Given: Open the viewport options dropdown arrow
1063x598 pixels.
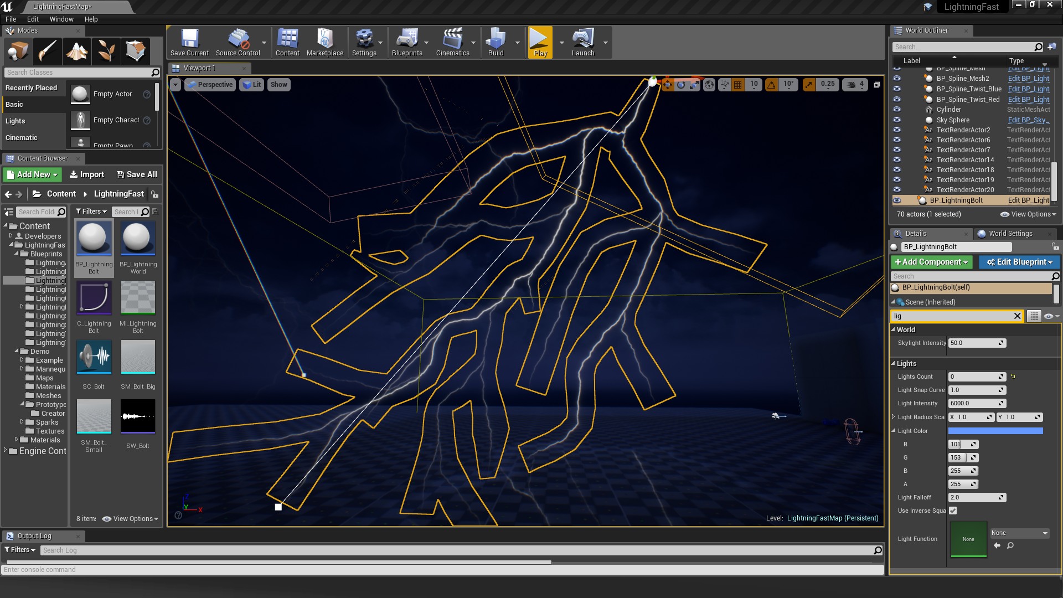Looking at the screenshot, I should 176,85.
